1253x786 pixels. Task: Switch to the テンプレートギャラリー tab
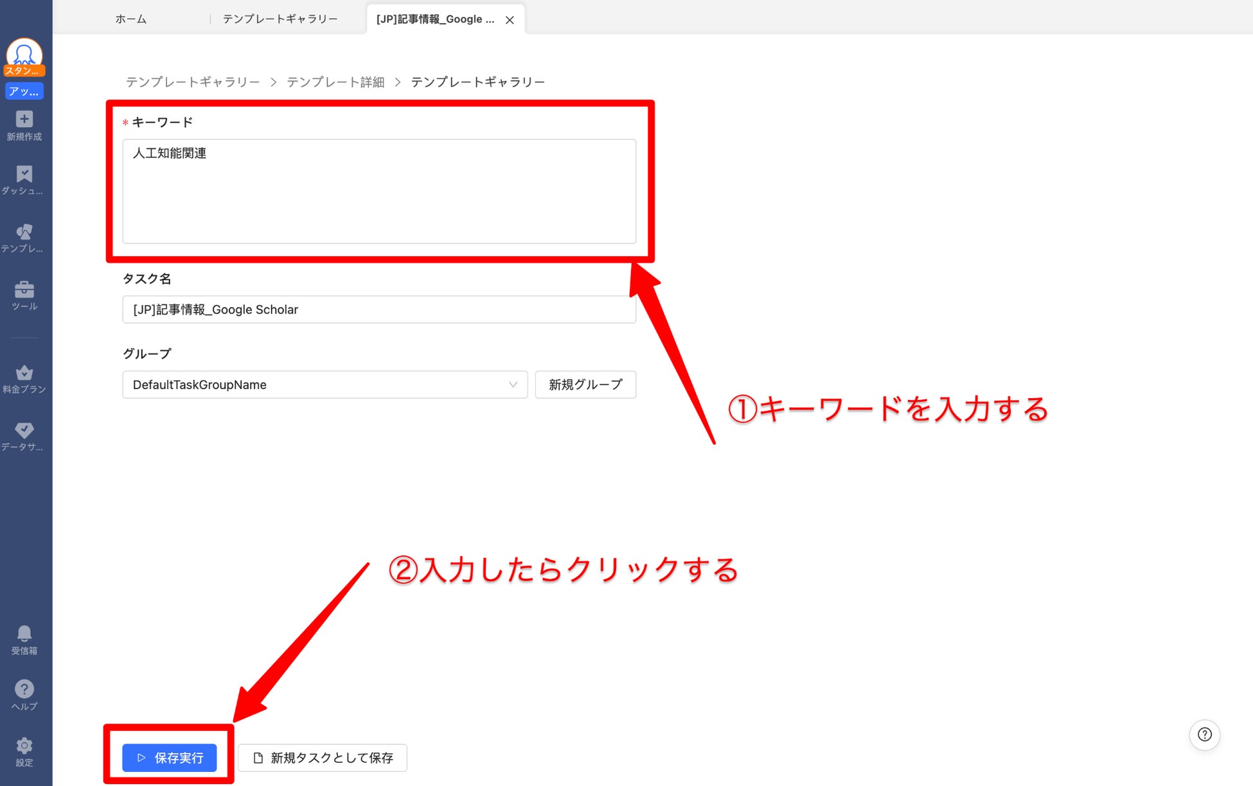pyautogui.click(x=280, y=19)
